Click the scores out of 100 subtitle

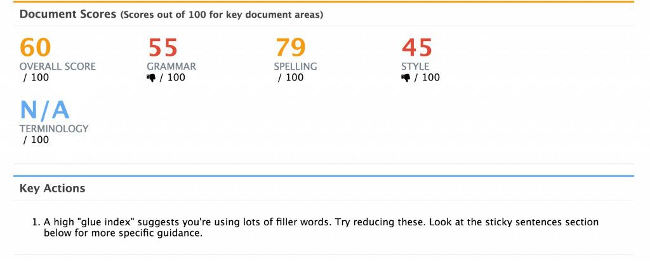(x=222, y=15)
